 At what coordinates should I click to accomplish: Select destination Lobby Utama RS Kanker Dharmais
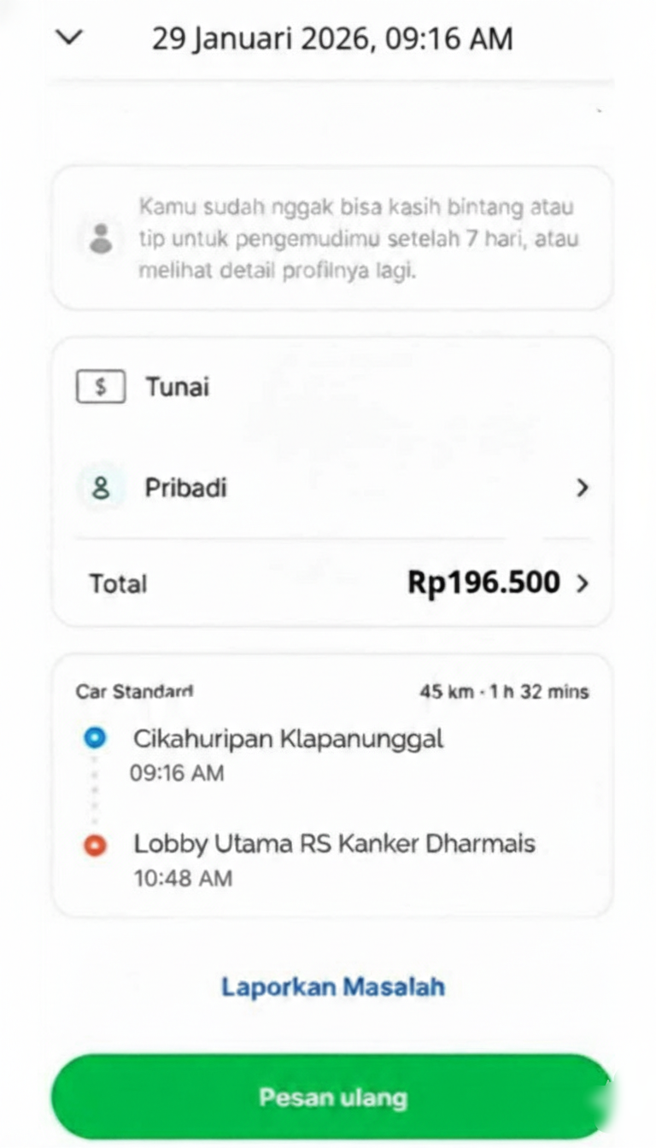(x=334, y=844)
